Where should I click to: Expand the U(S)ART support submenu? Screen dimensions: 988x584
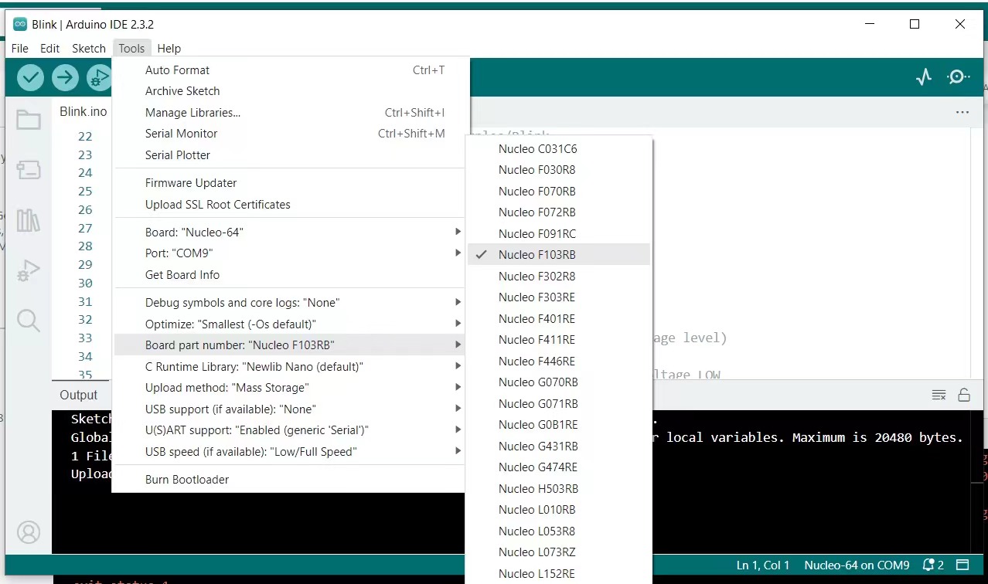[x=290, y=430]
